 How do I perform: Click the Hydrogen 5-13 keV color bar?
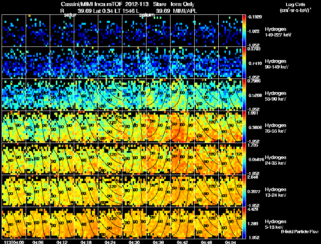click(x=244, y=223)
